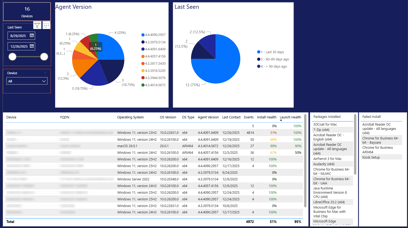Click the sort arrow under Launch Health header
408x228 pixels.
281,121
